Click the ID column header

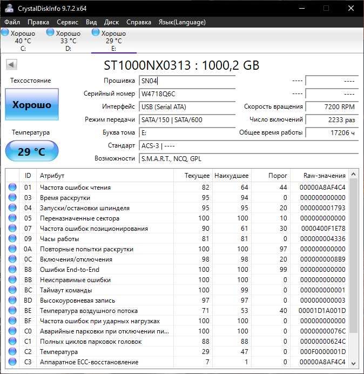(28, 176)
